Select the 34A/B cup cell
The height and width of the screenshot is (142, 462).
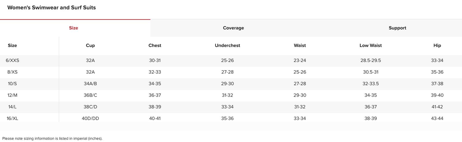click(90, 84)
